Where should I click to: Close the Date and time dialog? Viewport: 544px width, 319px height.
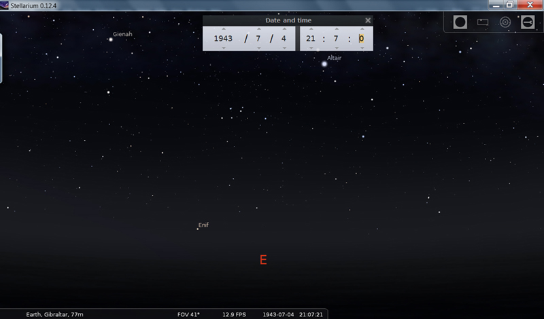click(368, 20)
